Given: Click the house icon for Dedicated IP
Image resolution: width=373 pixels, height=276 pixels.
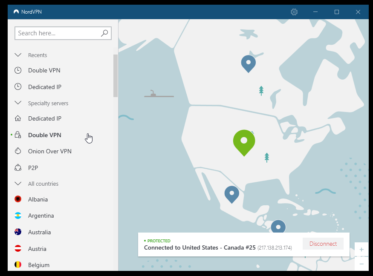Looking at the screenshot, I should pos(18,118).
